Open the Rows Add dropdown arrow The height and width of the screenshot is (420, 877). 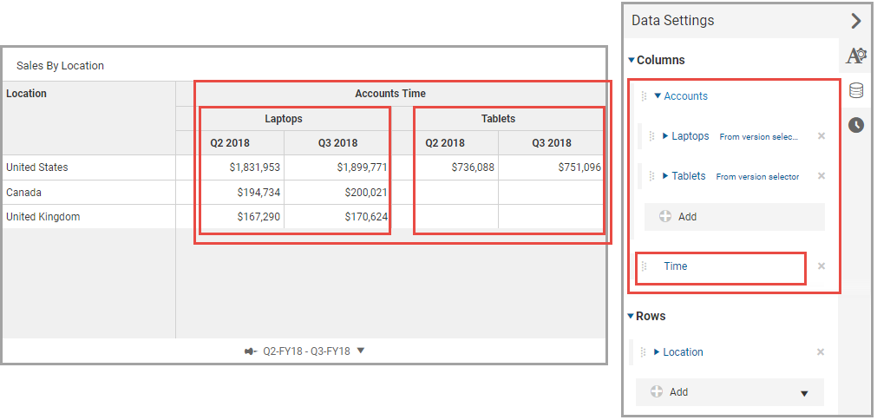coord(804,394)
